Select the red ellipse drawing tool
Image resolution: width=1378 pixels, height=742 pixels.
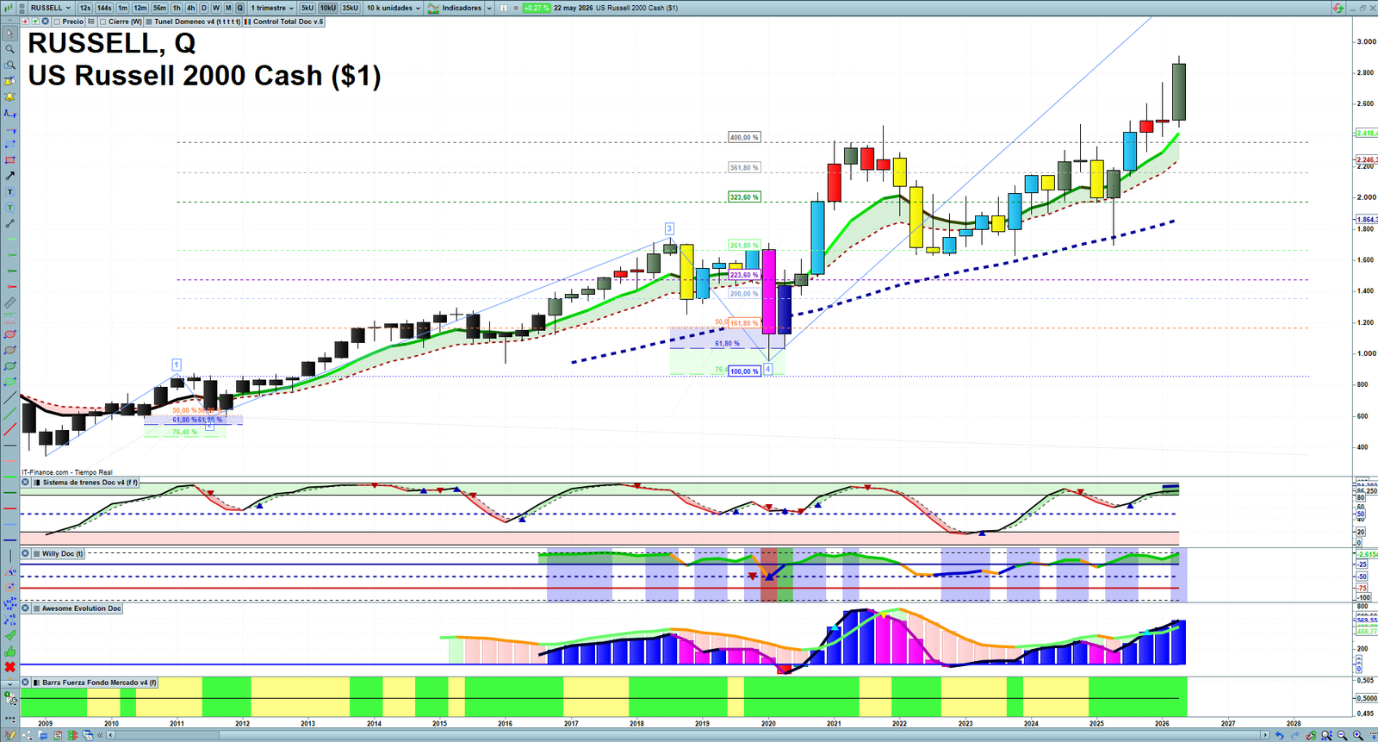click(9, 334)
